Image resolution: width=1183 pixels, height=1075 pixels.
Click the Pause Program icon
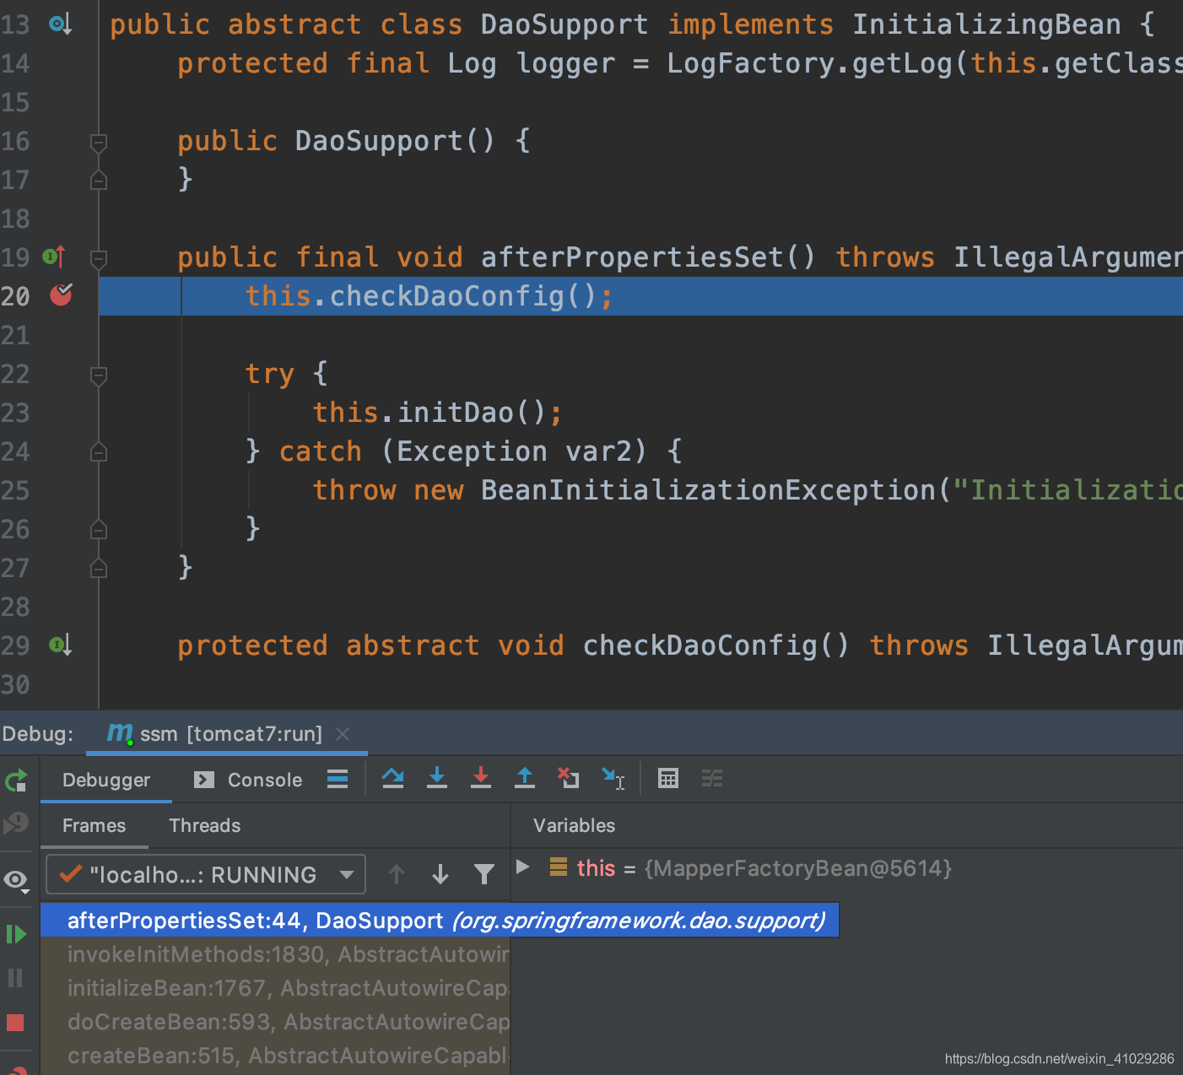coord(15,978)
